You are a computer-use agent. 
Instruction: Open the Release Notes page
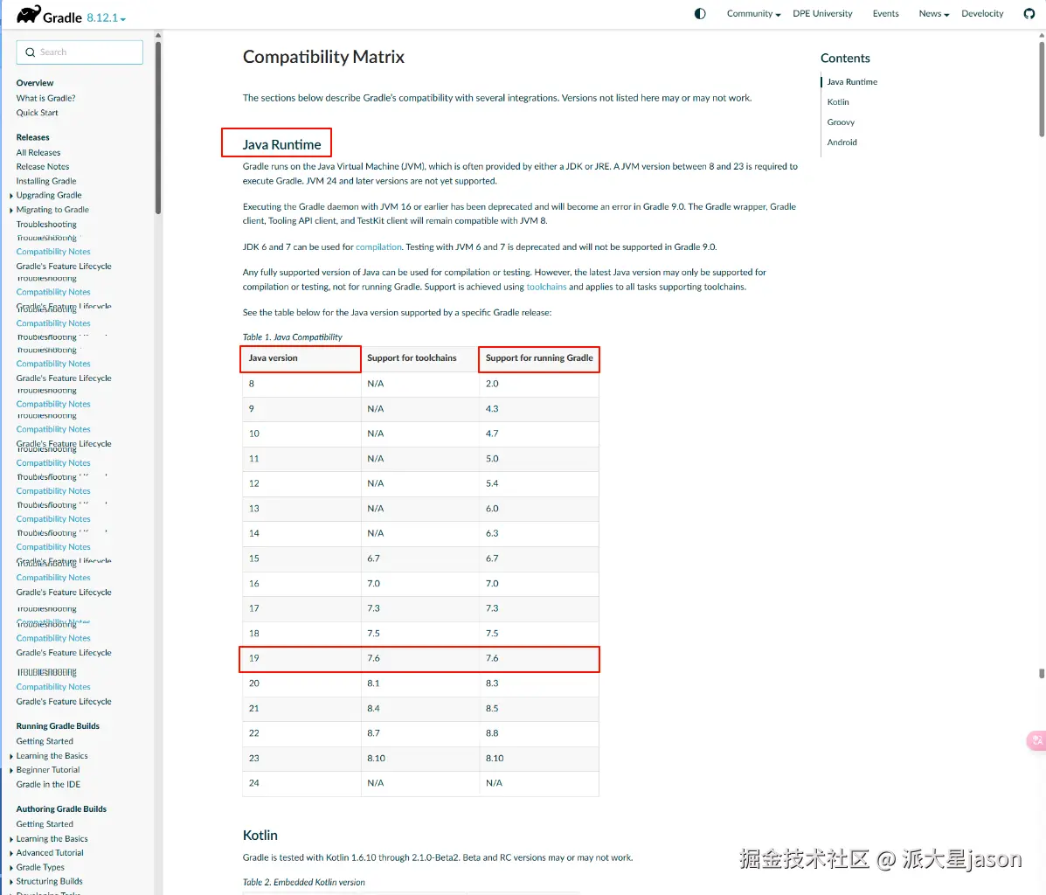[43, 167]
